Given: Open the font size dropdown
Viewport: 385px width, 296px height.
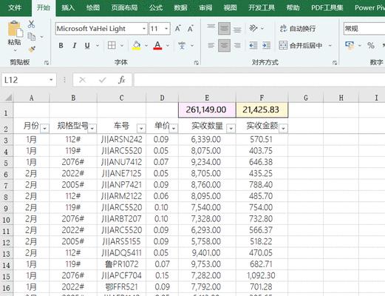Looking at the screenshot, I should pos(166,29).
